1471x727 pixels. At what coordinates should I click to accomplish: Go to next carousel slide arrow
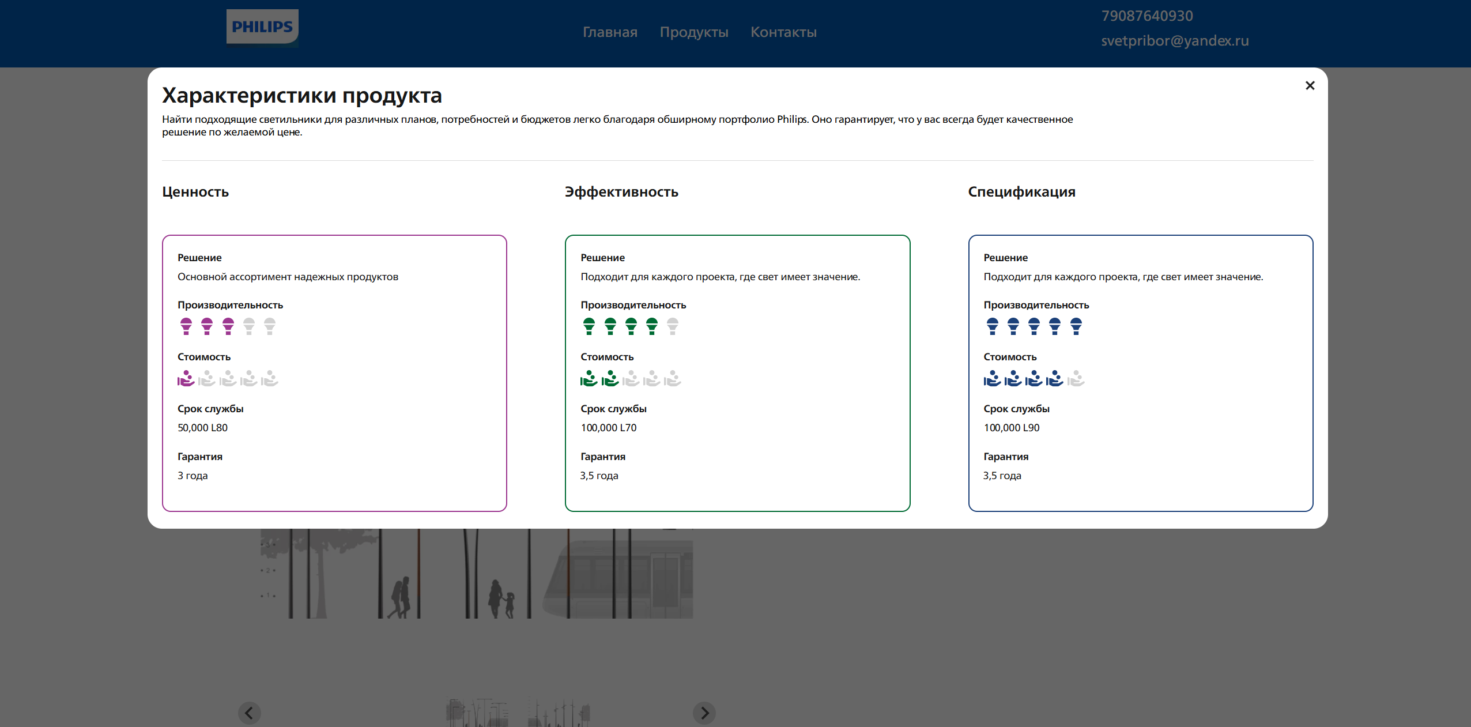click(x=704, y=713)
